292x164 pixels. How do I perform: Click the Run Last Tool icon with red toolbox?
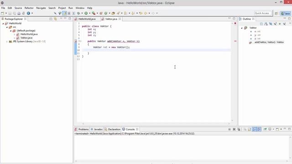coord(94,13)
